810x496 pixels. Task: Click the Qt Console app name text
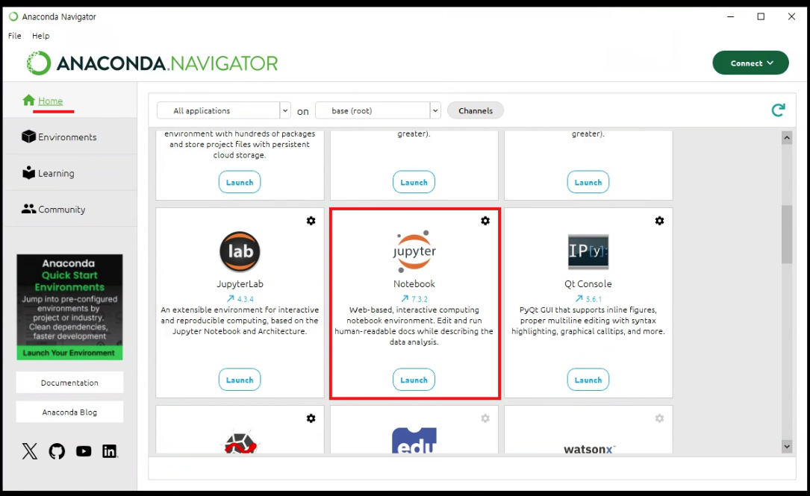tap(588, 284)
